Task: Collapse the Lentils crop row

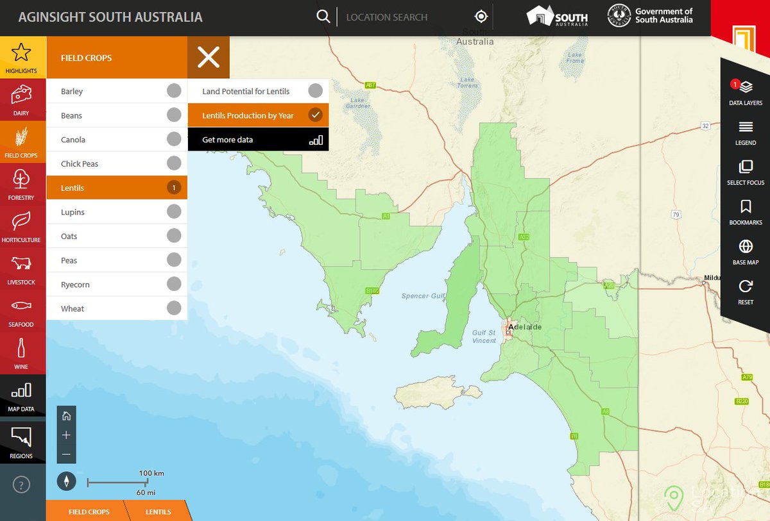Action: click(117, 188)
